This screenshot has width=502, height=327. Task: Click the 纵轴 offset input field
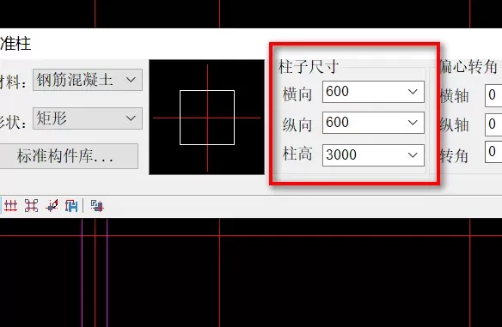click(x=493, y=124)
